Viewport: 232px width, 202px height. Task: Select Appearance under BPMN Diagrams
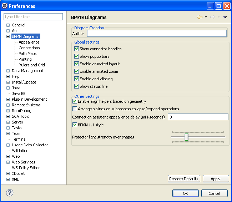click(x=29, y=42)
